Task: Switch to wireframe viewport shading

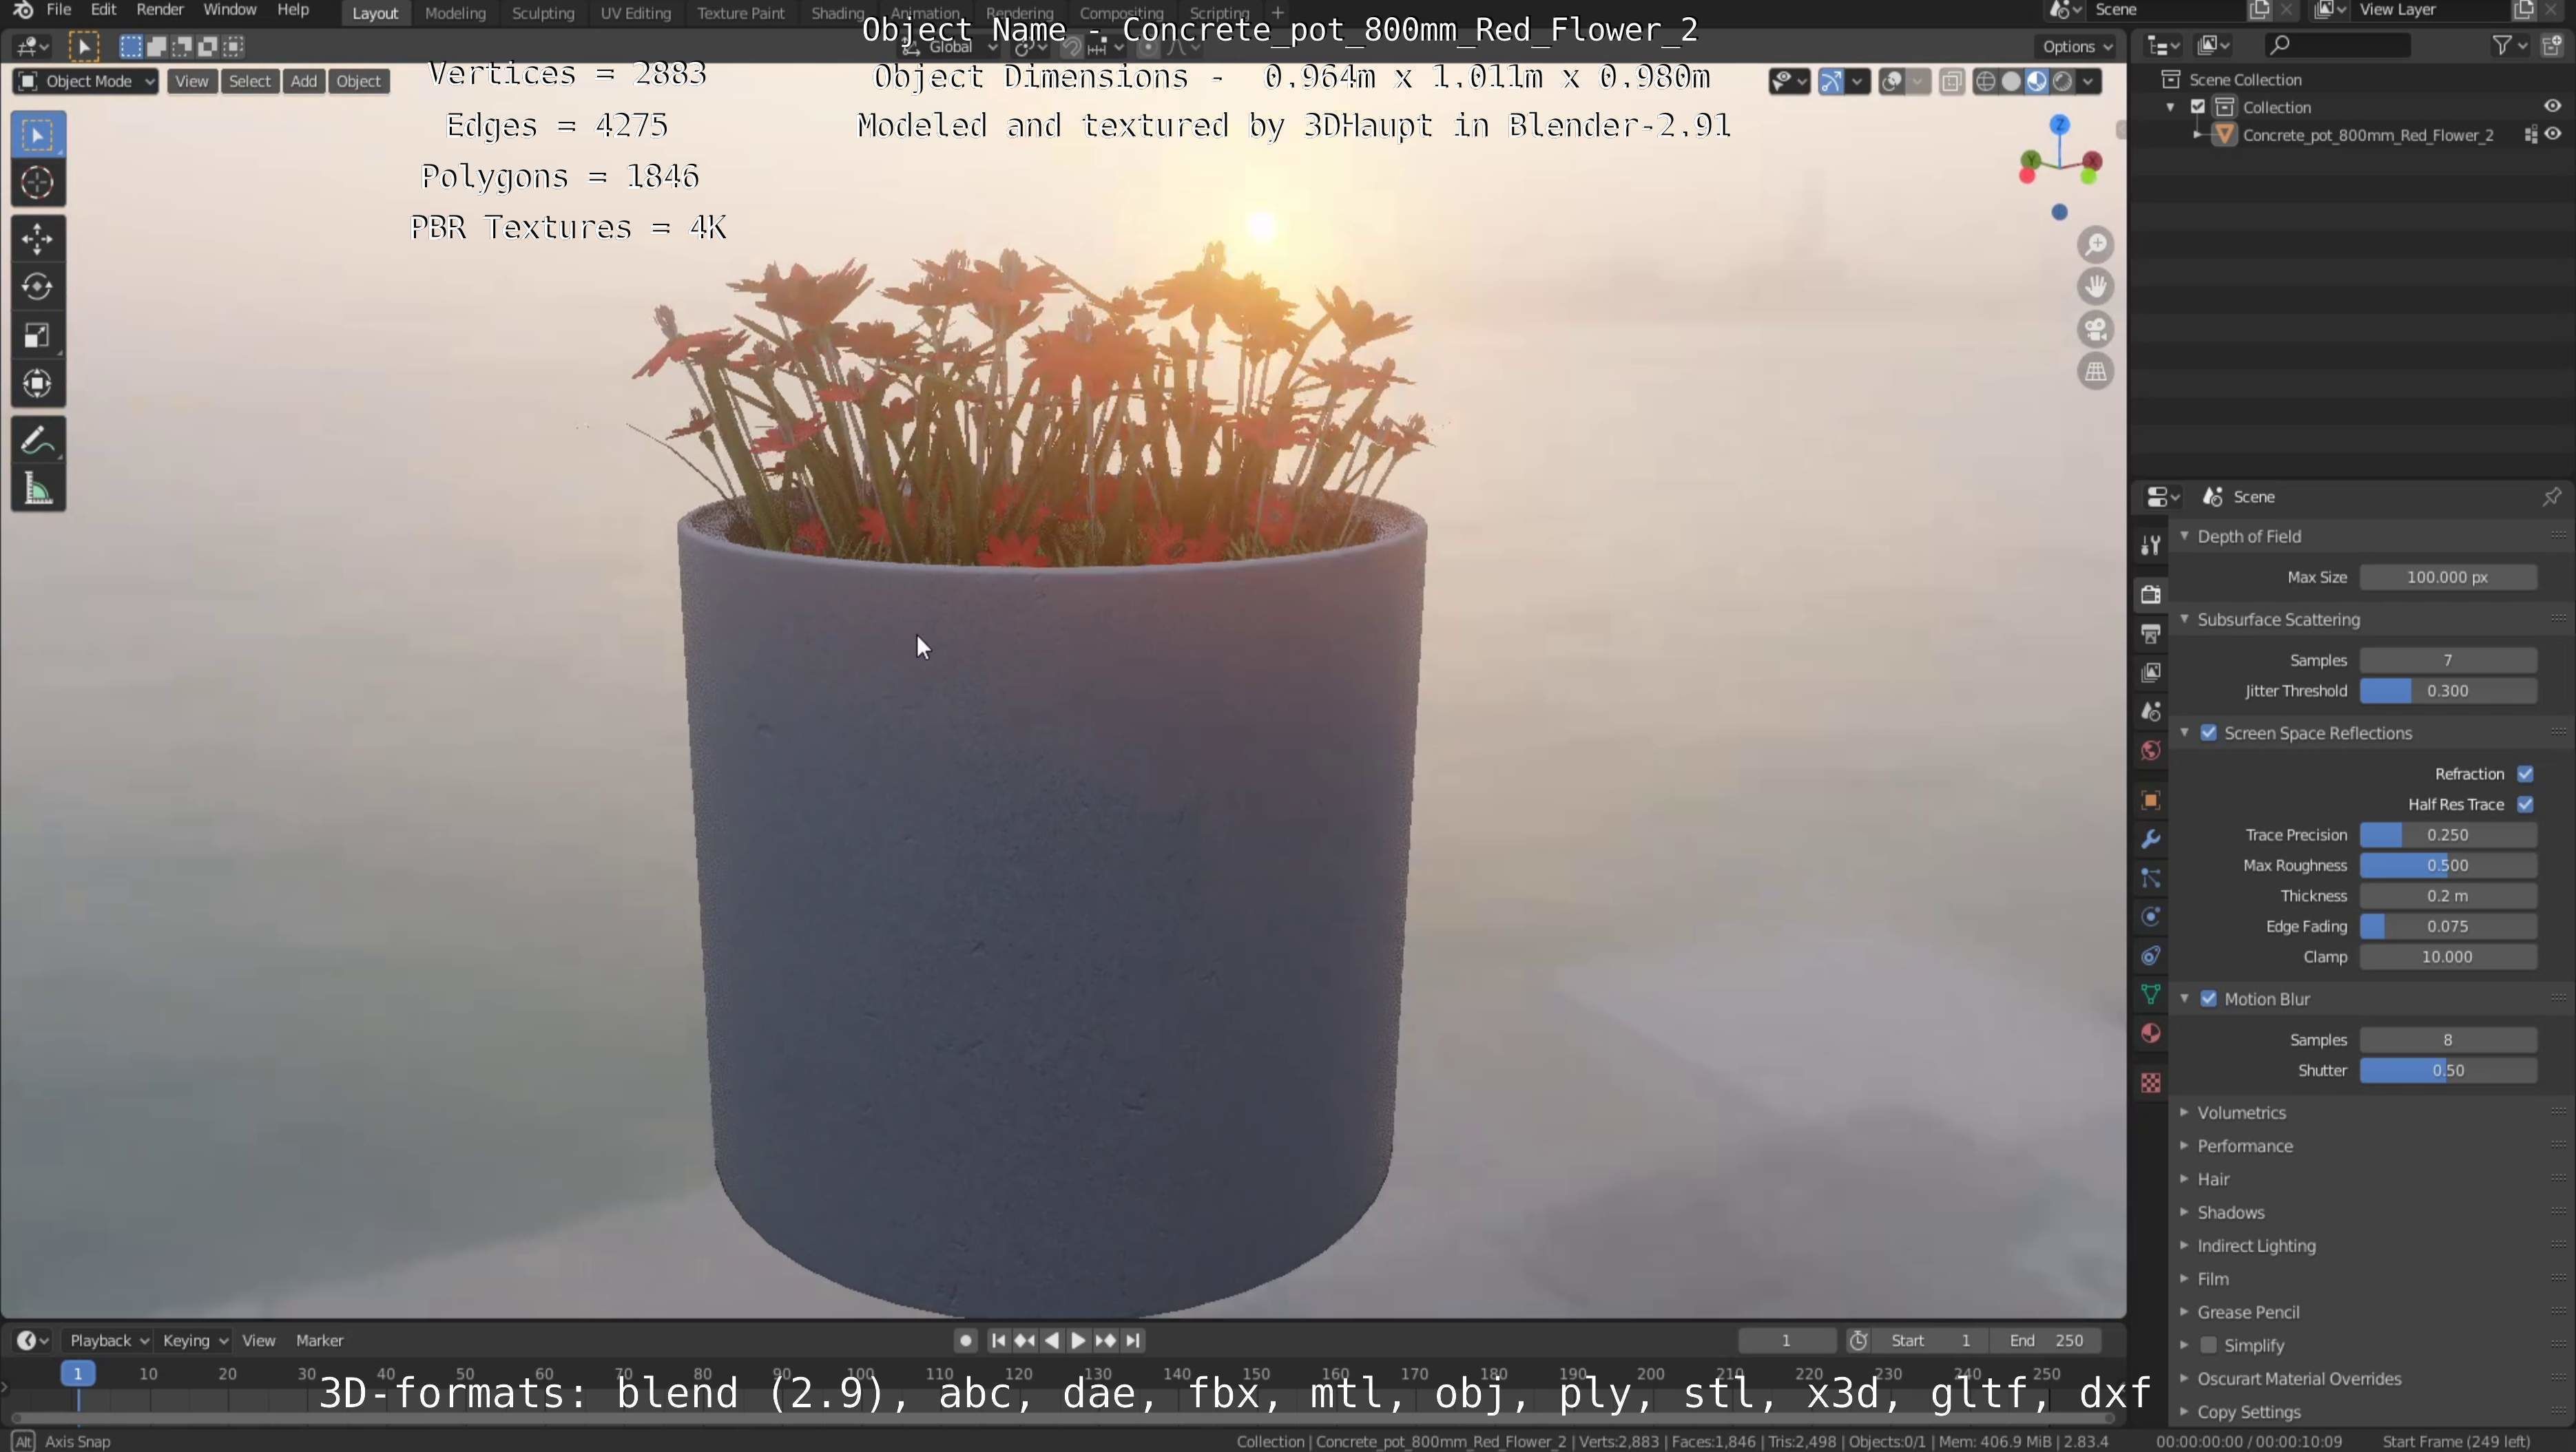Action: [1986, 82]
